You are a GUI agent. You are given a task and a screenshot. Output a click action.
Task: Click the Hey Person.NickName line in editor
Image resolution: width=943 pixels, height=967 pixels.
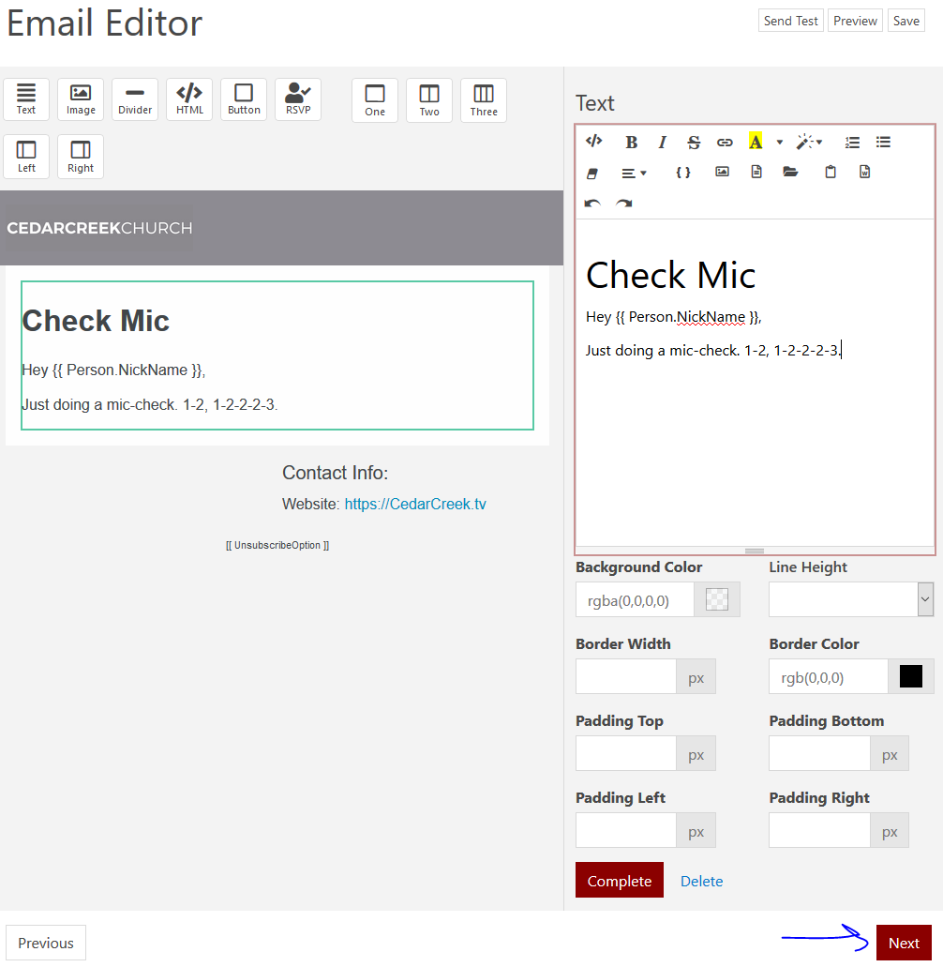pyautogui.click(x=674, y=317)
